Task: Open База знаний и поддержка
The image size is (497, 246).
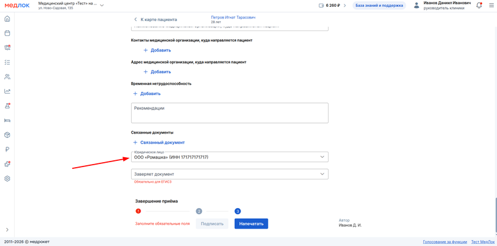Action: click(379, 6)
